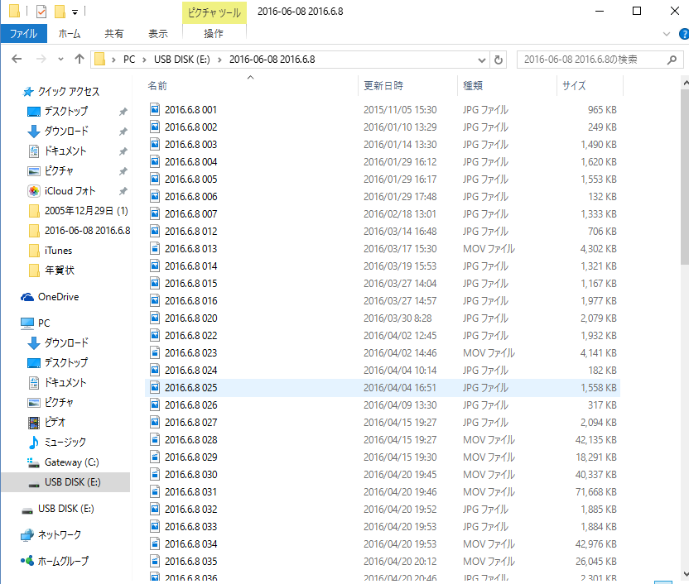
Task: Click the date 2016/03/30 8:28
Action: click(397, 318)
